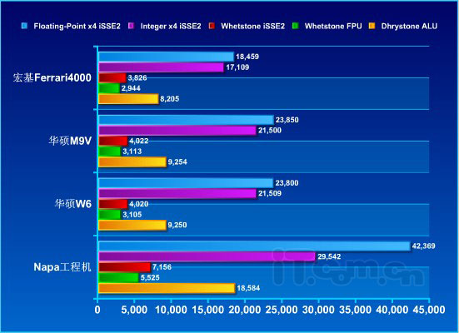Click the 30,000 axis tick label
Screen dimensions: 459x333
318,310
